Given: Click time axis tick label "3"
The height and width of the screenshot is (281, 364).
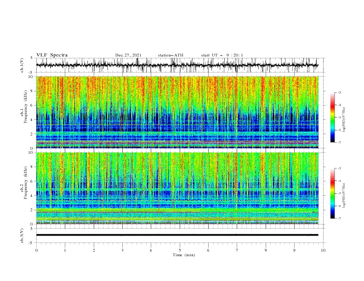Looking at the screenshot, I should coord(122,250).
